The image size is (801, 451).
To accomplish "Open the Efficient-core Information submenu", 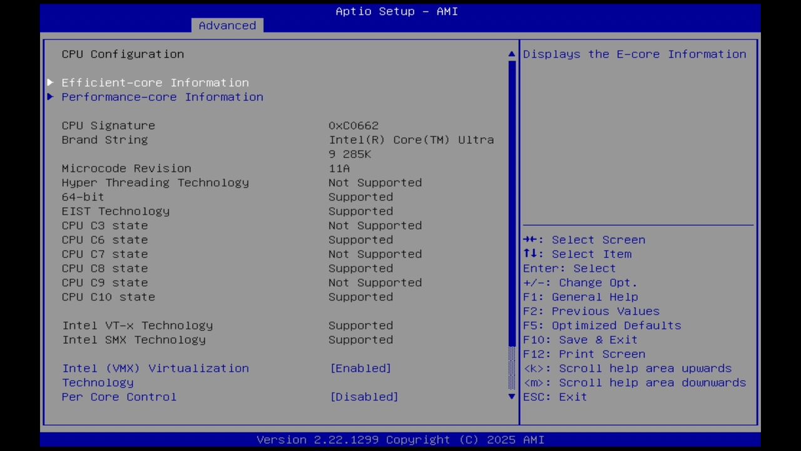I will 155,82.
